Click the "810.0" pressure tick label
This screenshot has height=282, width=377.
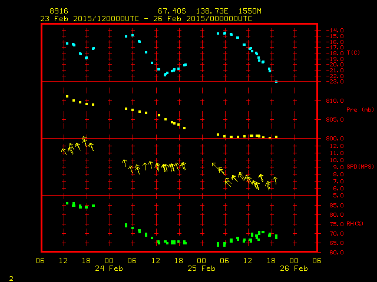335,100
